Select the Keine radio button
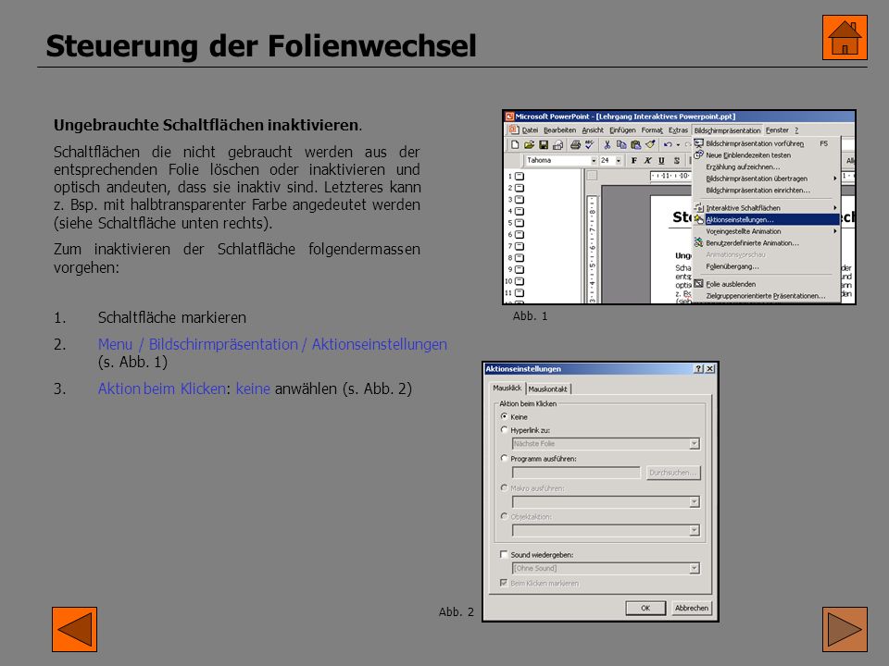The height and width of the screenshot is (666, 889). [504, 416]
